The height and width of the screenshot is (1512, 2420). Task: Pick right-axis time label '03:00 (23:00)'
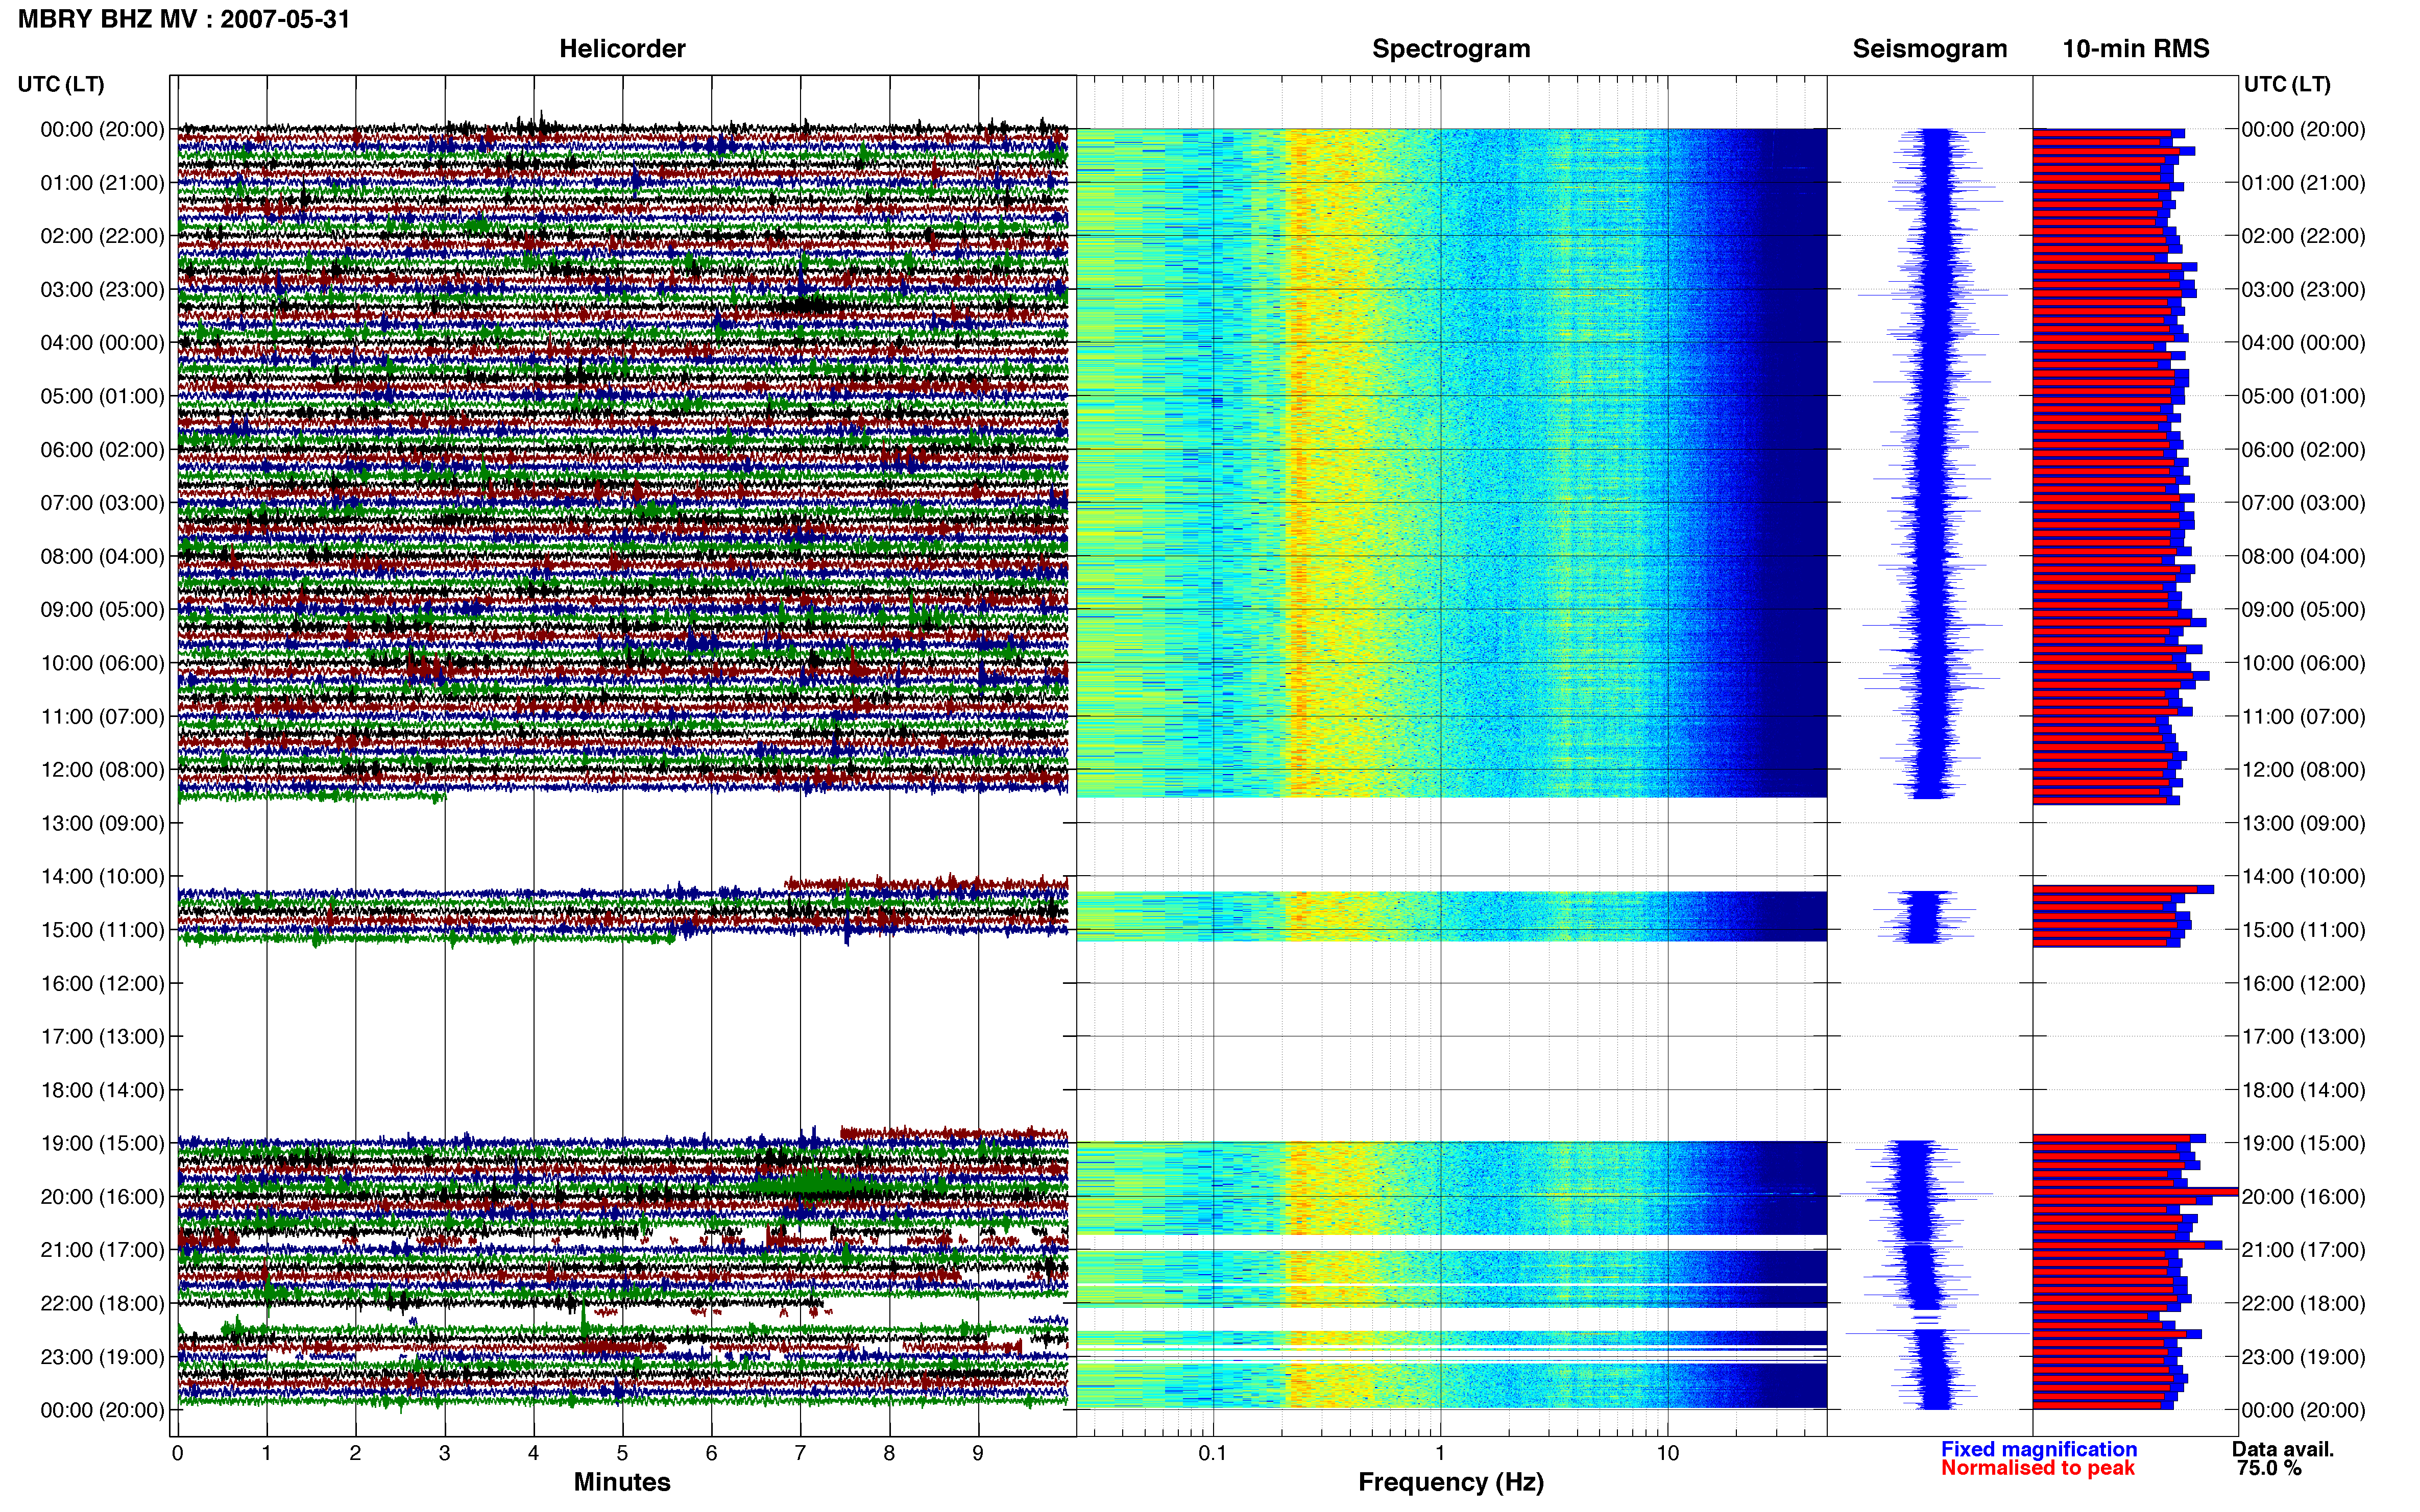(2304, 290)
